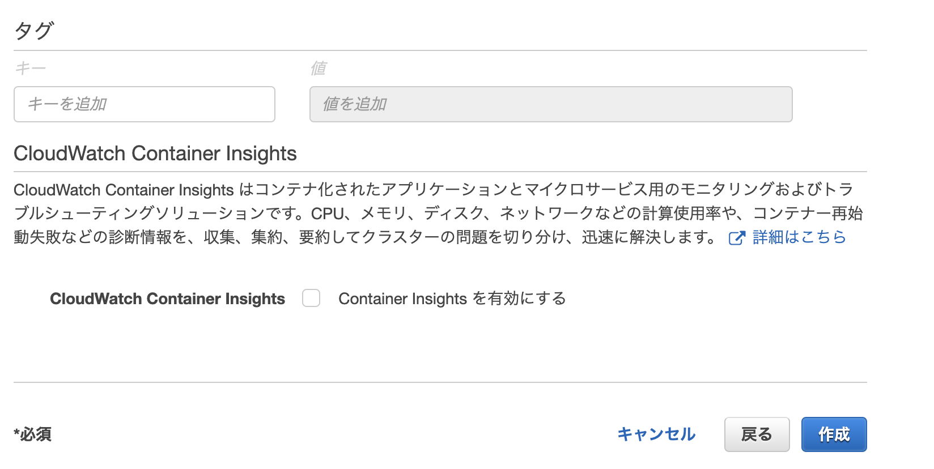Click the *必須 required note
This screenshot has height=469, width=934.
pyautogui.click(x=33, y=434)
